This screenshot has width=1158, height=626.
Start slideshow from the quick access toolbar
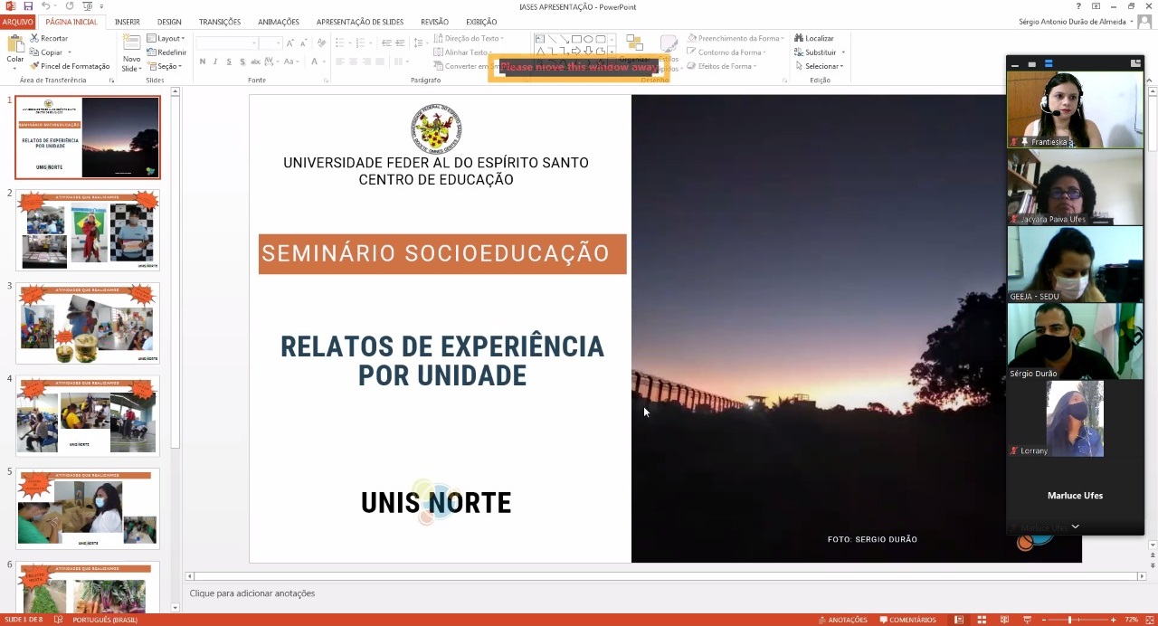(88, 6)
